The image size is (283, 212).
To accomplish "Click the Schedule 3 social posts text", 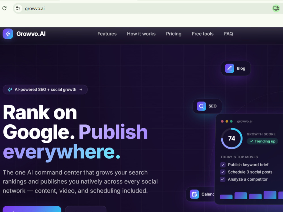I will tap(250, 172).
